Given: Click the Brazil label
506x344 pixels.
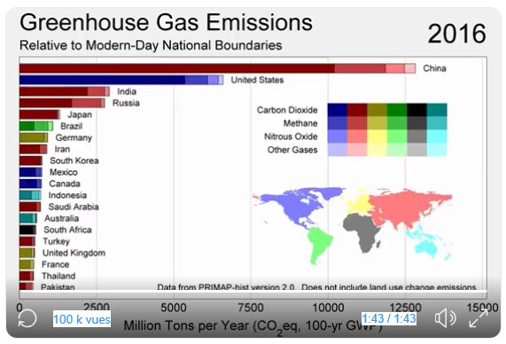Looking at the screenshot, I should coord(71,126).
